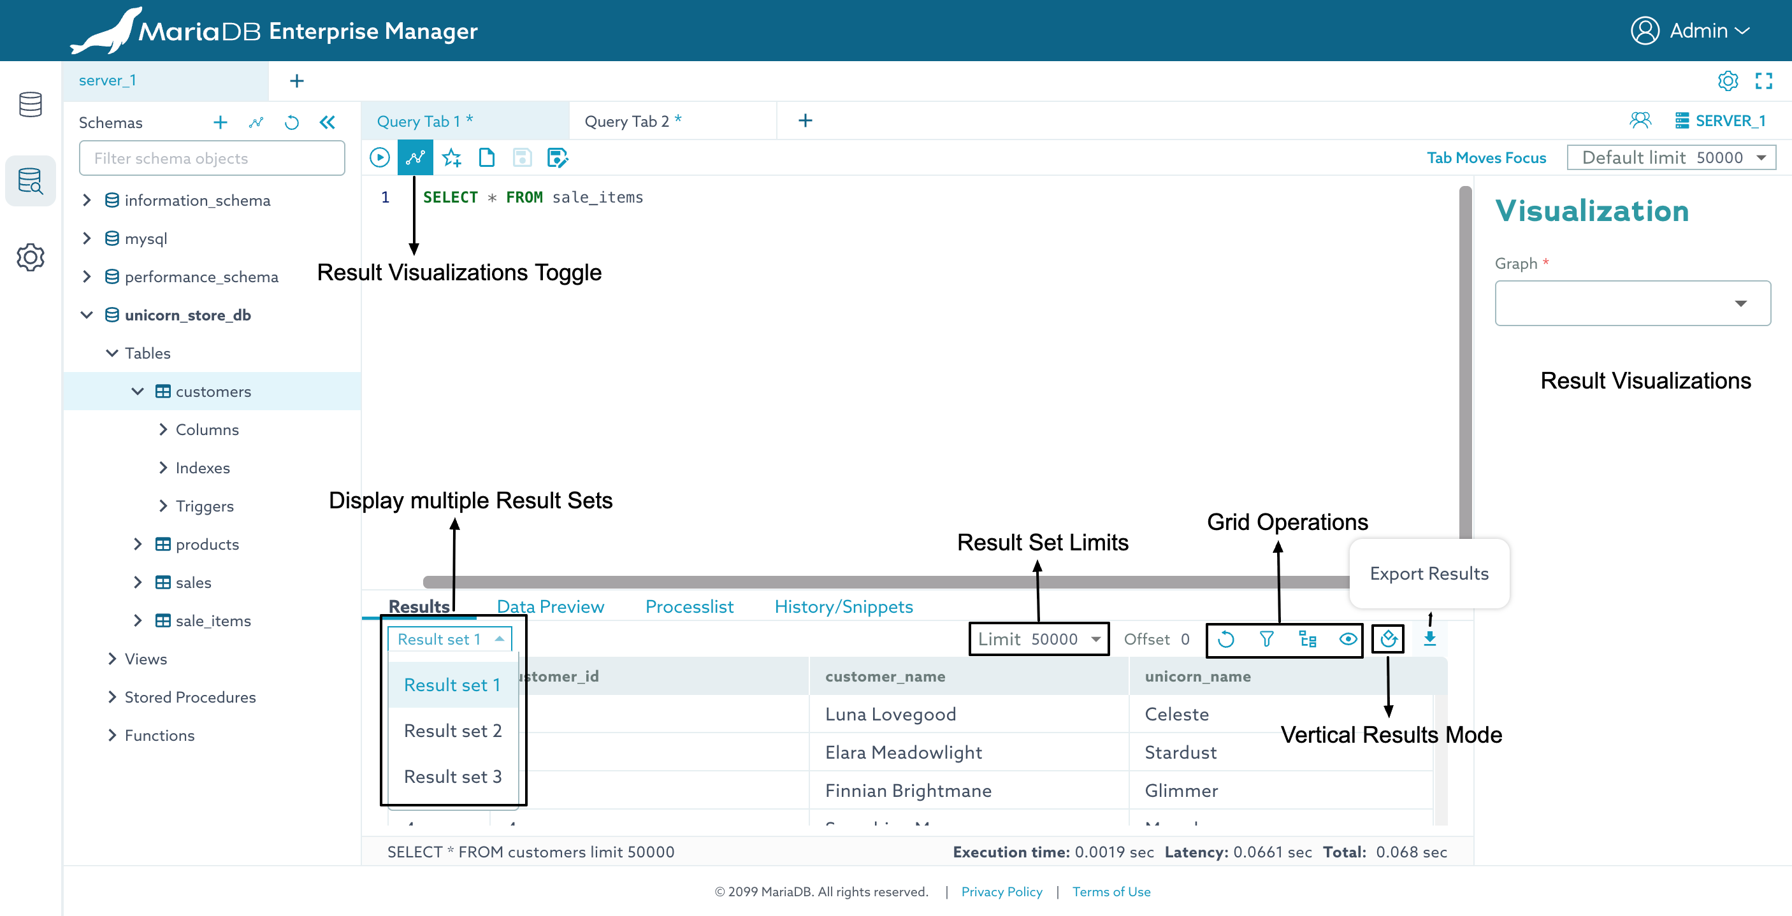Screen dimensions: 1792x916
Task: Open the Data Preview tab
Action: (x=549, y=606)
